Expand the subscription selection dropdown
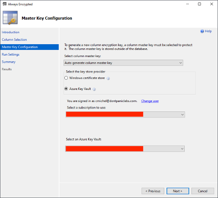Viewport: 218px width, 198px height. tap(125, 114)
